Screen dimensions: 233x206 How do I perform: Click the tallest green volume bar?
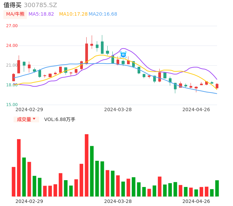click(x=92, y=171)
